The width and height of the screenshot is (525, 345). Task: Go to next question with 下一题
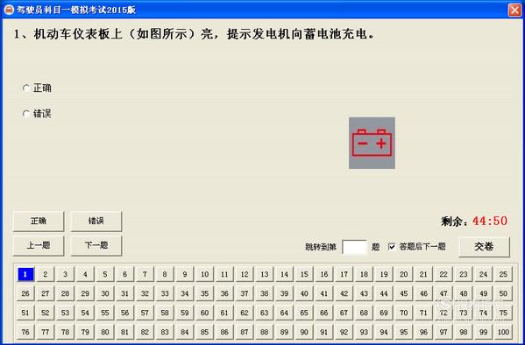point(96,246)
